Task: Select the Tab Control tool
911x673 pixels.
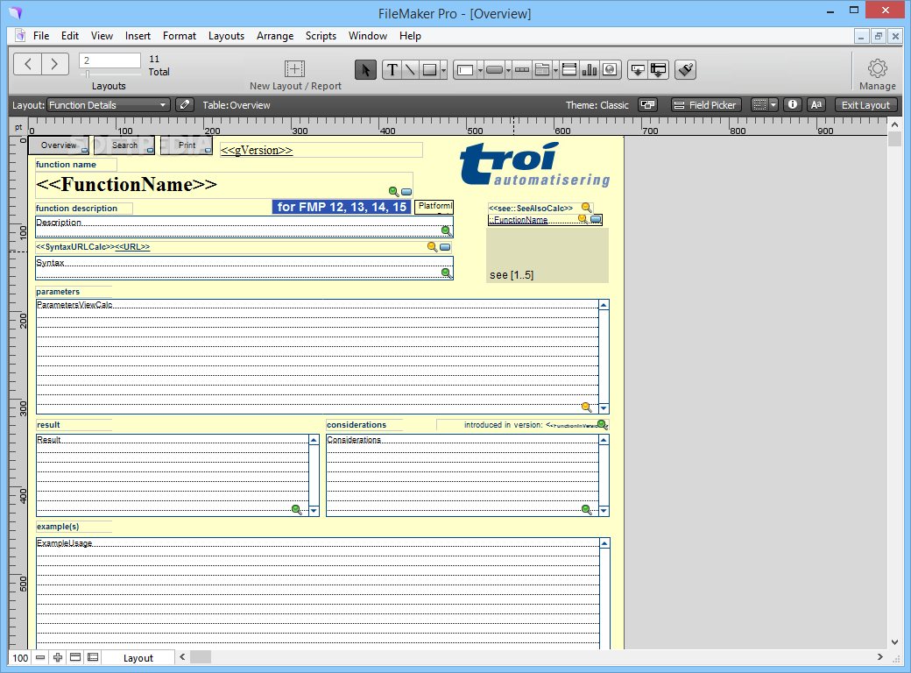Action: click(542, 70)
